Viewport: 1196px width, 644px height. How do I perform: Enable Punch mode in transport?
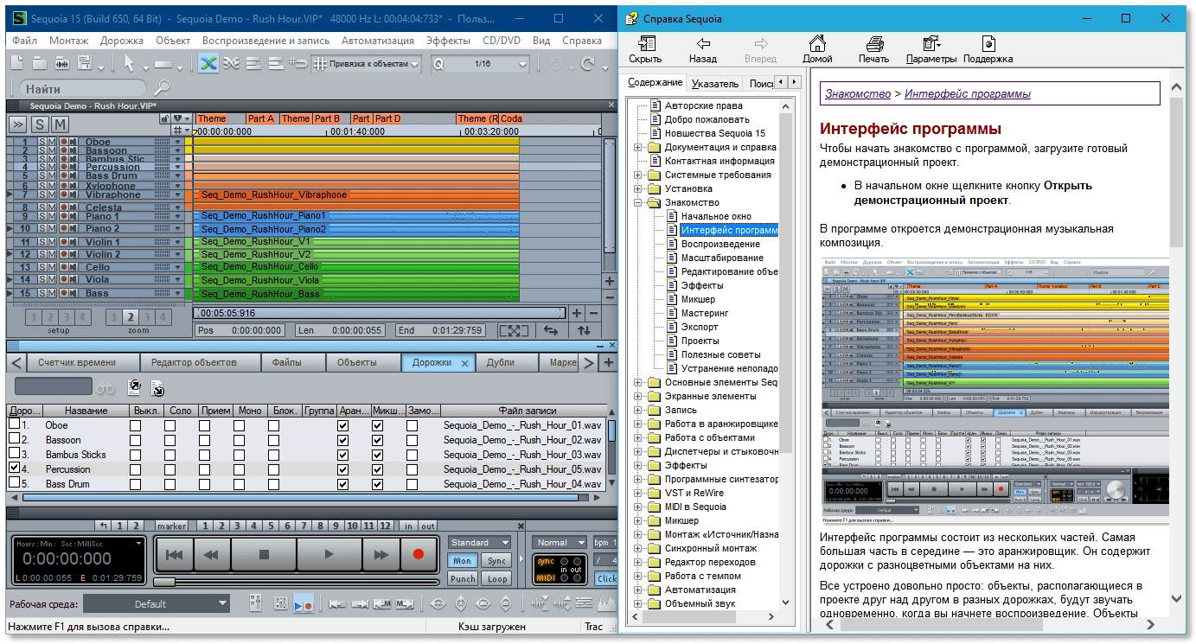click(463, 579)
